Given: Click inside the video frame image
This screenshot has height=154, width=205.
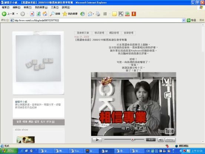Looking at the screenshot, I should (133, 104).
